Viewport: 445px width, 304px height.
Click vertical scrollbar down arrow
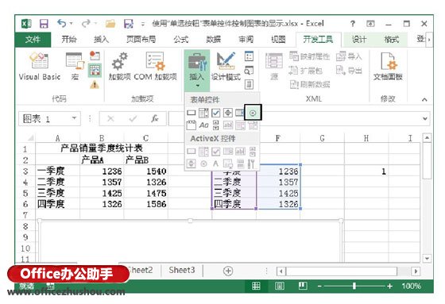pos(427,258)
